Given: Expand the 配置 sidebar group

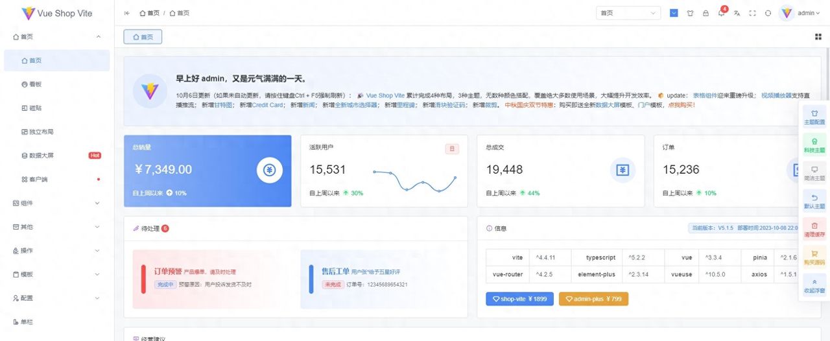Looking at the screenshot, I should tap(57, 298).
